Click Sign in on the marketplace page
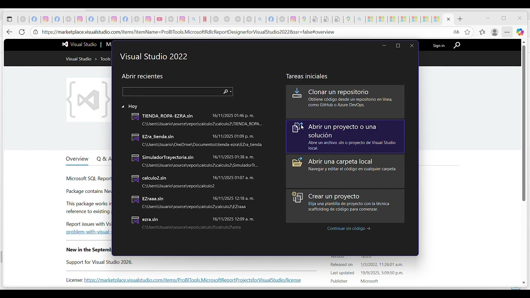 point(438,46)
